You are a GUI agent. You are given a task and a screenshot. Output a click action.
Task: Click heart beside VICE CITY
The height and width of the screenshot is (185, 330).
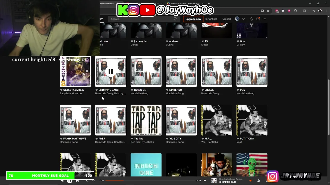tap(167, 138)
